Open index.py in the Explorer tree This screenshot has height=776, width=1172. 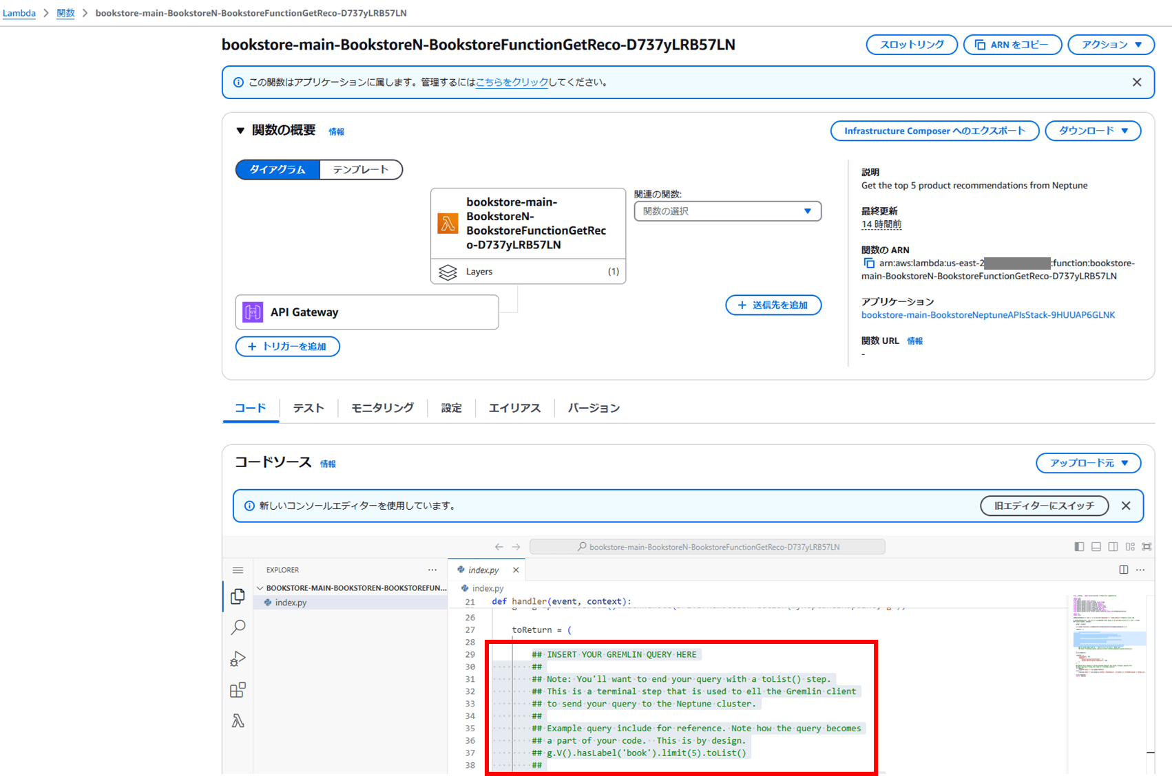pos(351,603)
